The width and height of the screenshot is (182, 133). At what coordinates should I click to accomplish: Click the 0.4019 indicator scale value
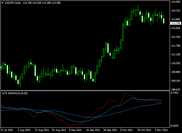[175, 126]
